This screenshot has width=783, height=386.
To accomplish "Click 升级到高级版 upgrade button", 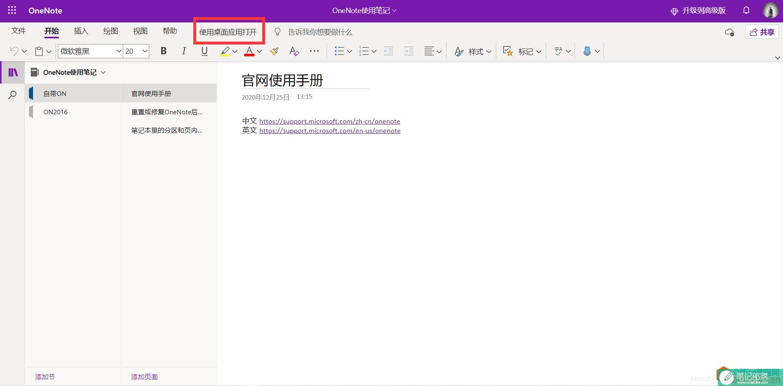I will [698, 11].
